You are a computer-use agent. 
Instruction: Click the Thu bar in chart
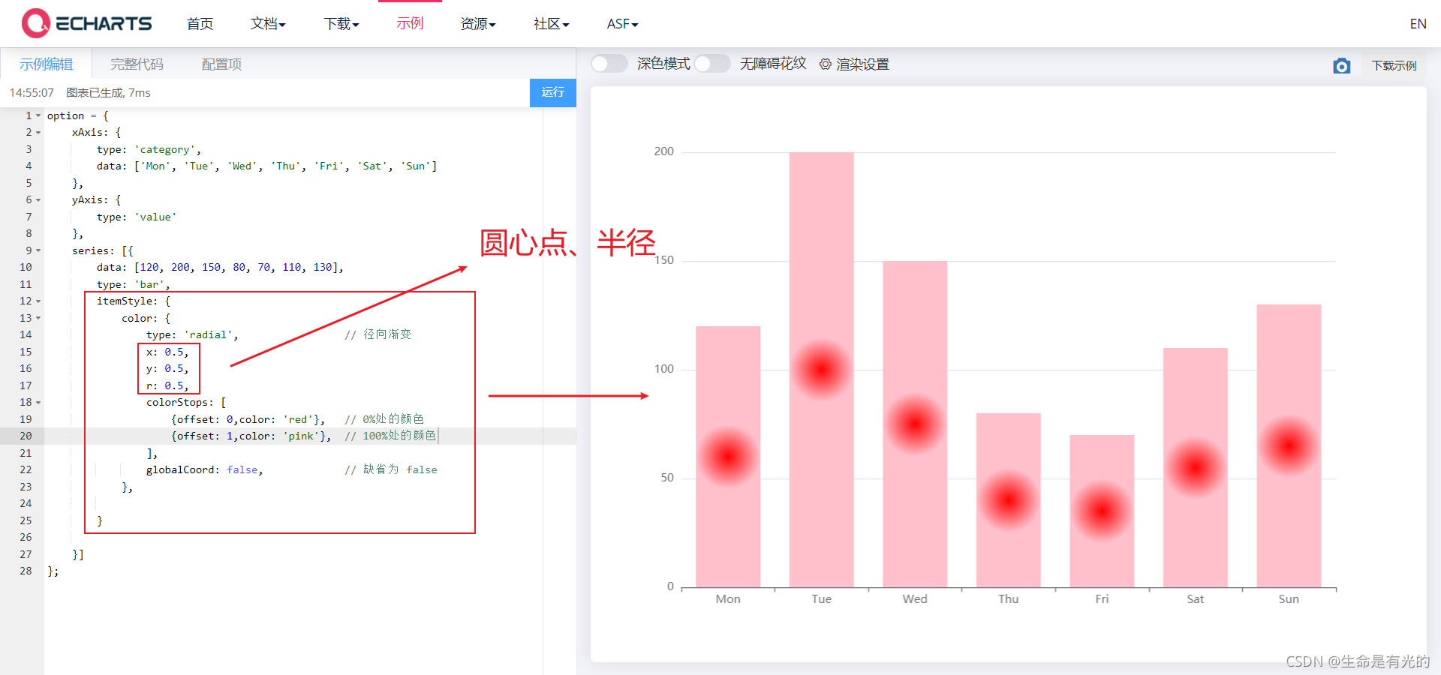[x=1008, y=500]
